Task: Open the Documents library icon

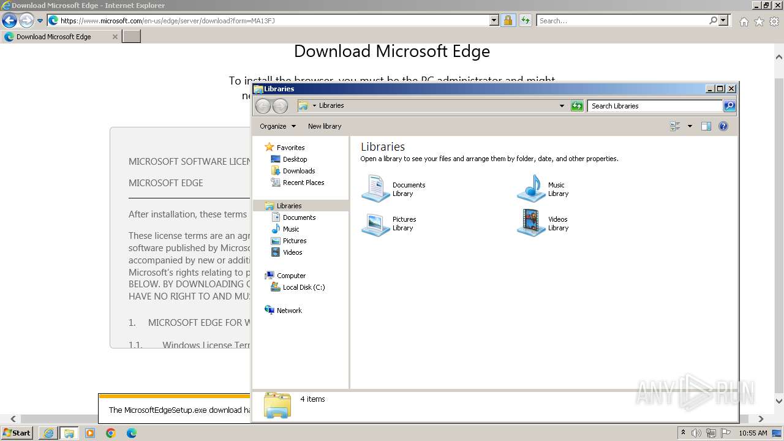Action: 375,188
